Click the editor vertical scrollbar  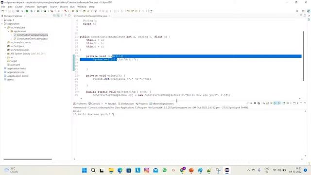pyautogui.click(x=303, y=56)
